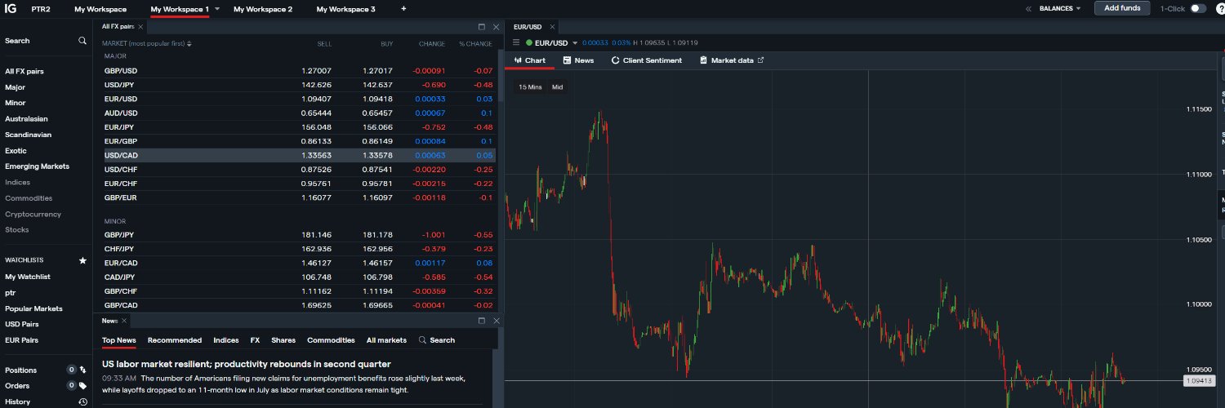Click the Orders tag icon
Viewport: 1225px width, 408px height.
(83, 385)
